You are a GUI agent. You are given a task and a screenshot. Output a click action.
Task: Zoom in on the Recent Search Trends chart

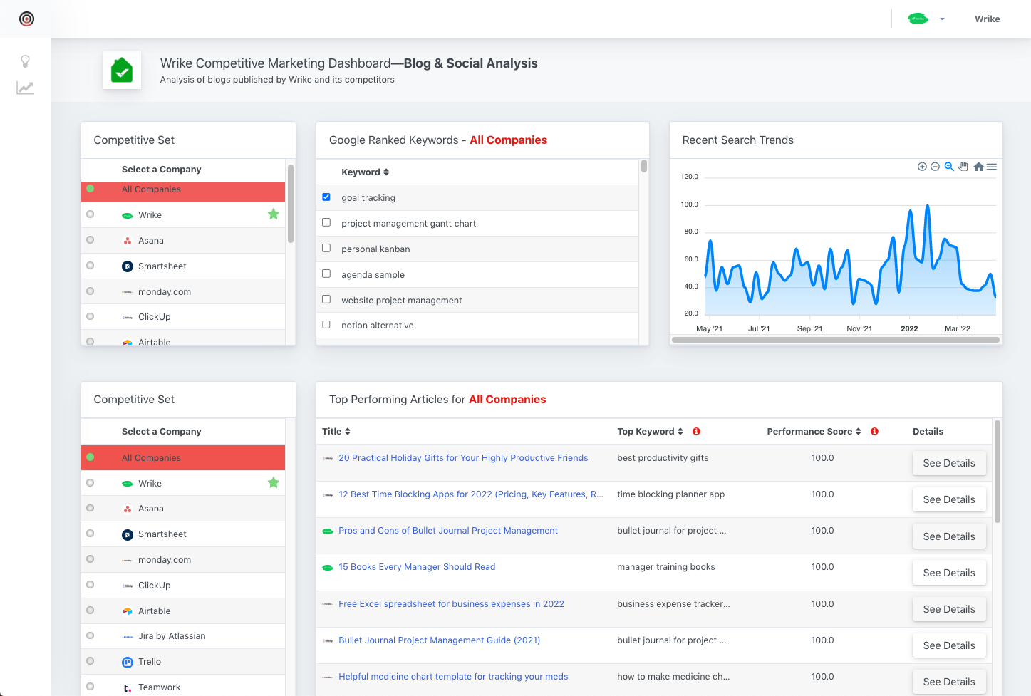[x=922, y=167]
